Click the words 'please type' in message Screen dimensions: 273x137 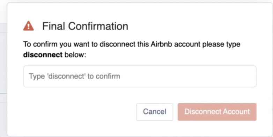coord(221,44)
